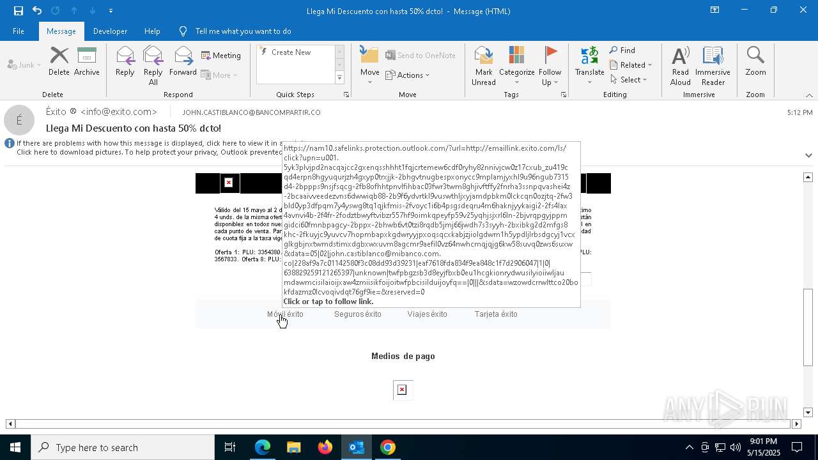818x460 pixels.
Task: Open File Explorer from the taskbar
Action: coord(293,447)
